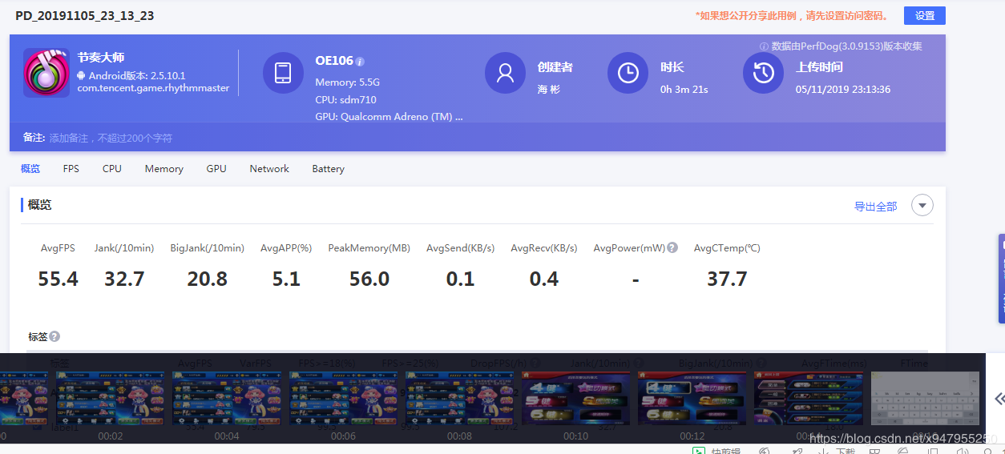
Task: Open the GPU tab
Action: click(x=216, y=169)
